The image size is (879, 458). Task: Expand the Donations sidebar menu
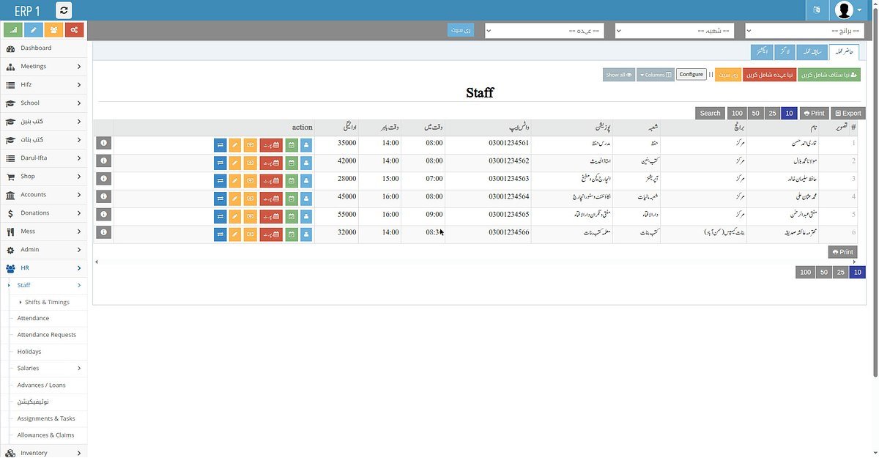click(x=43, y=213)
